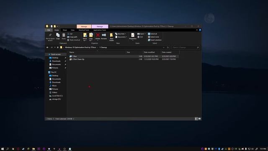
Task: Open the Easy access dropdown
Action: (x=121, y=37)
